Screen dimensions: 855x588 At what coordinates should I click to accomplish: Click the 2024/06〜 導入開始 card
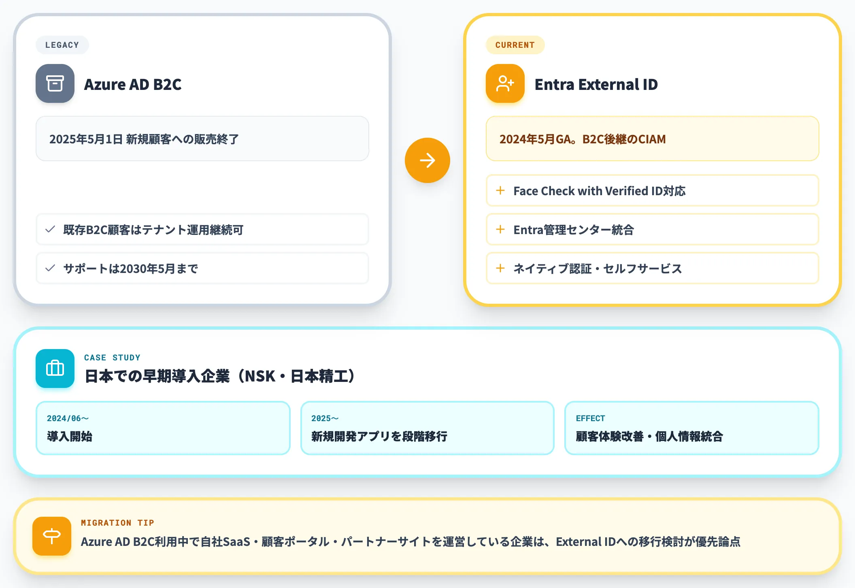pos(163,428)
